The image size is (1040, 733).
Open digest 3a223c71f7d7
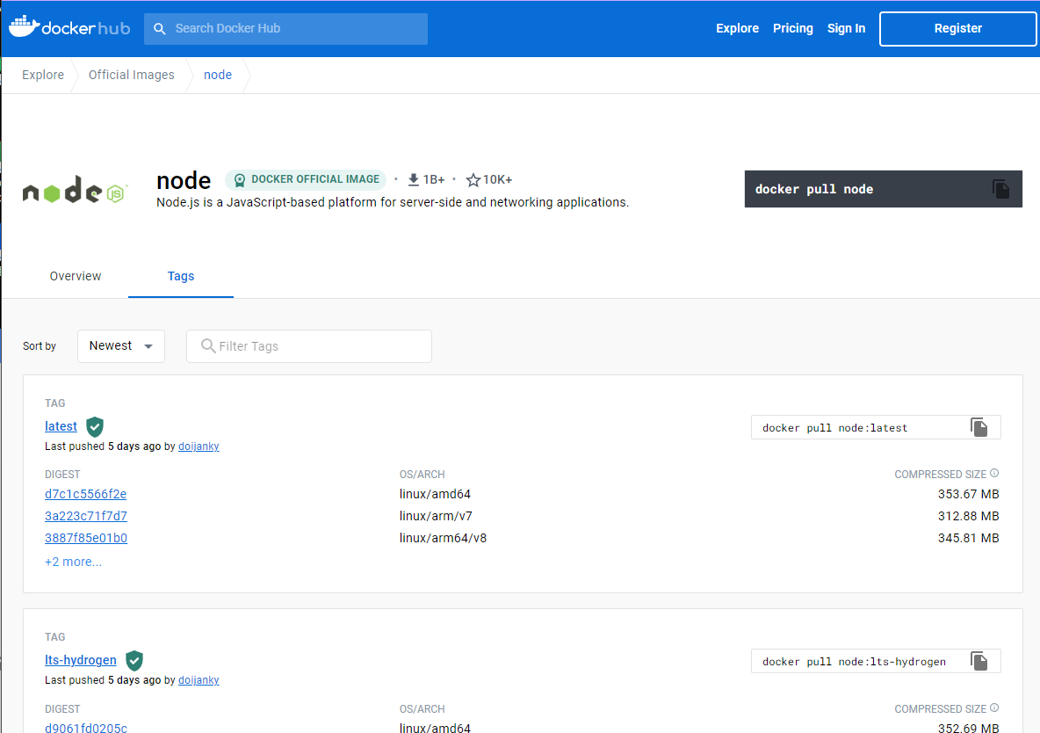(85, 516)
